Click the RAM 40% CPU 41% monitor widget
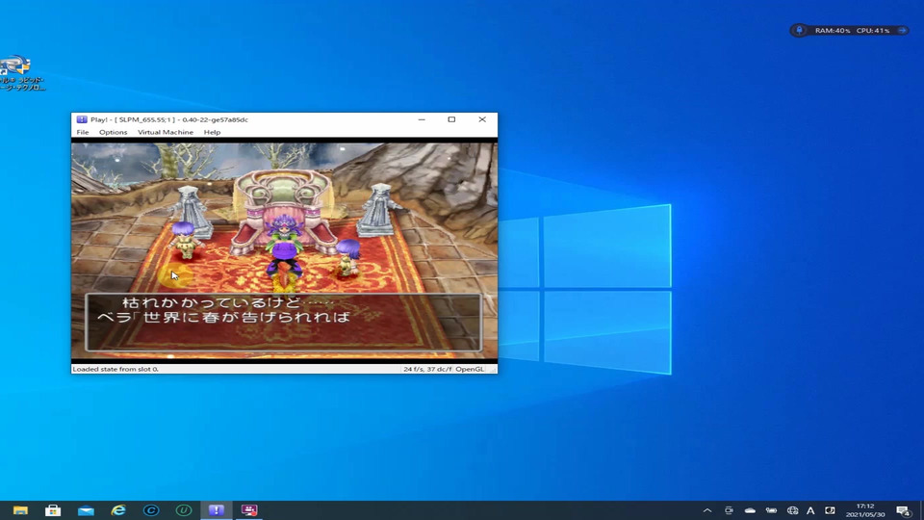This screenshot has height=520, width=924. (x=849, y=30)
